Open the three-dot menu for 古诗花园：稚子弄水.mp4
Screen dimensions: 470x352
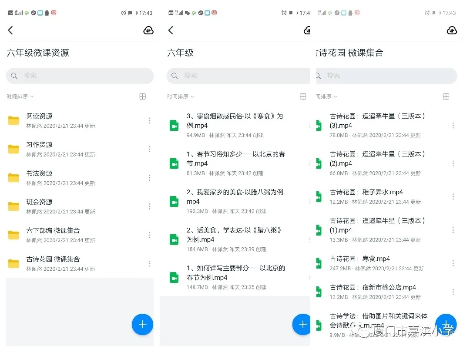[453, 196]
